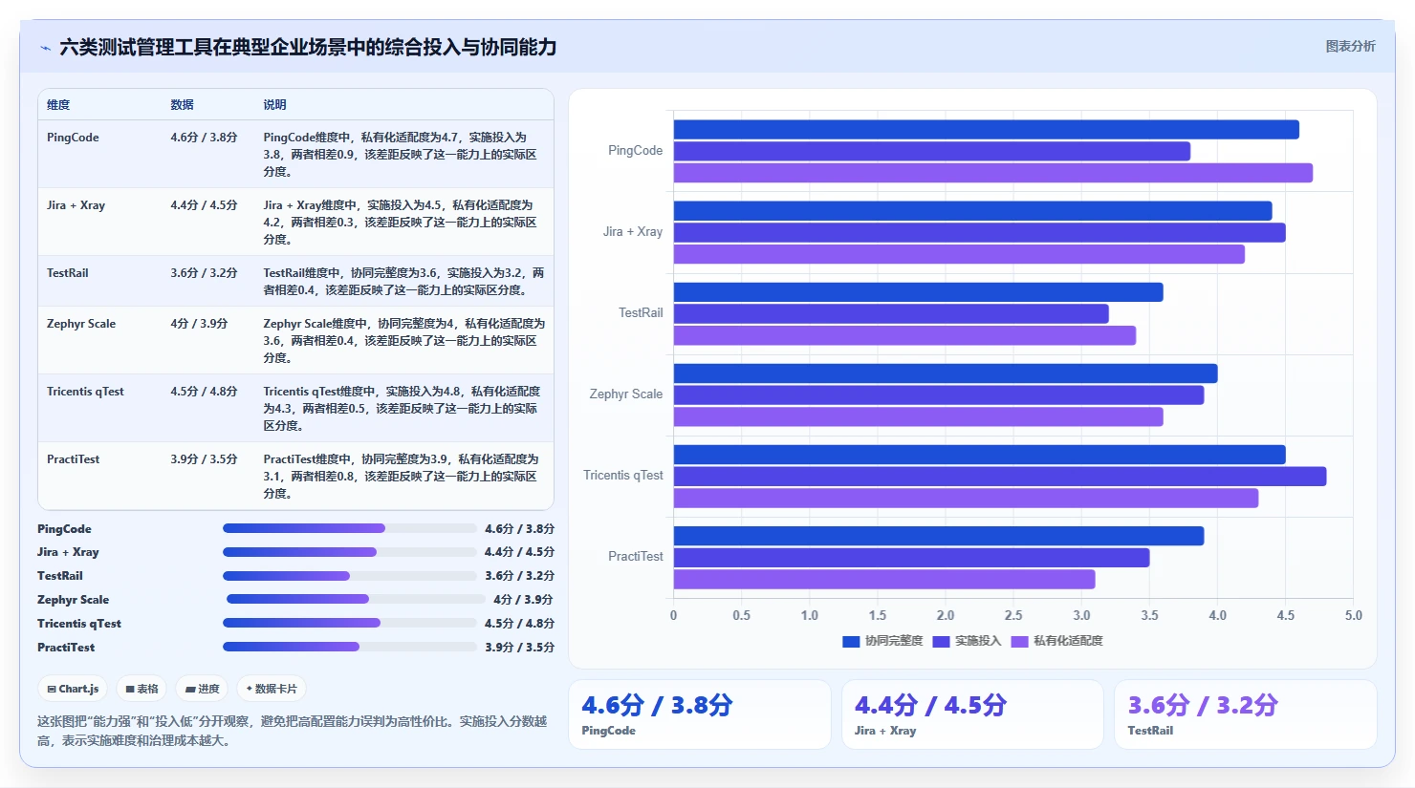Click the Jira + Xray progress bar
The image size is (1415, 788).
pos(349,552)
